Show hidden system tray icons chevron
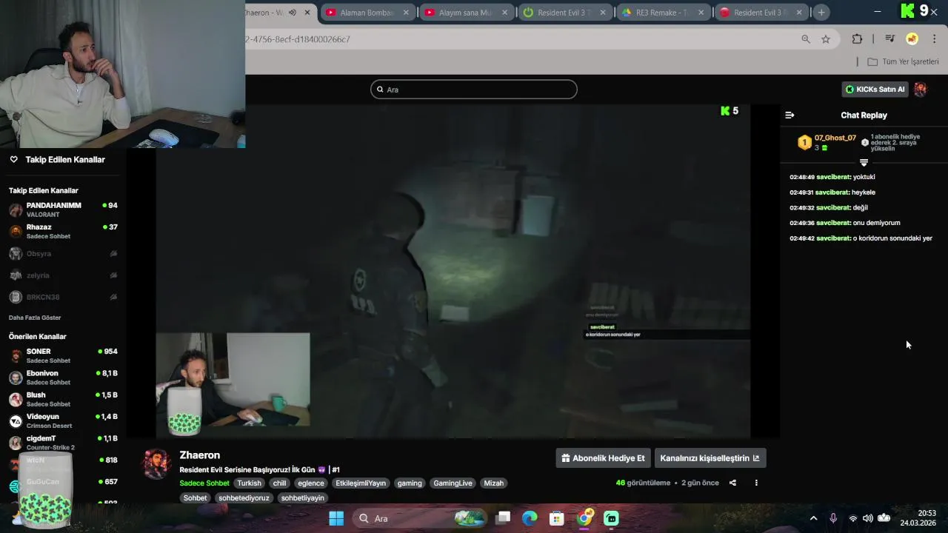 click(813, 518)
